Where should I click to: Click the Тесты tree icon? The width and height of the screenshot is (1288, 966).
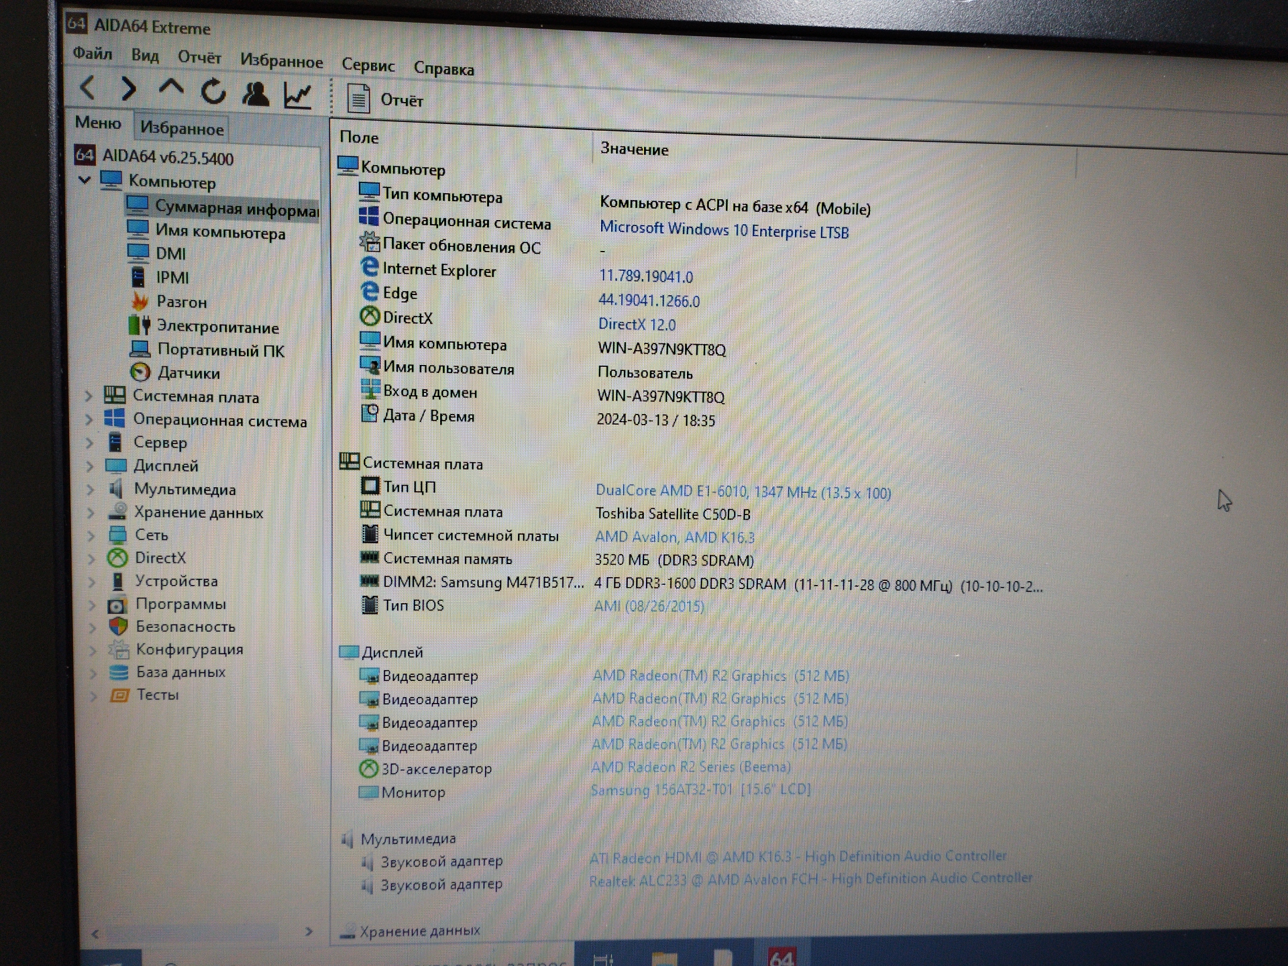coord(119,695)
